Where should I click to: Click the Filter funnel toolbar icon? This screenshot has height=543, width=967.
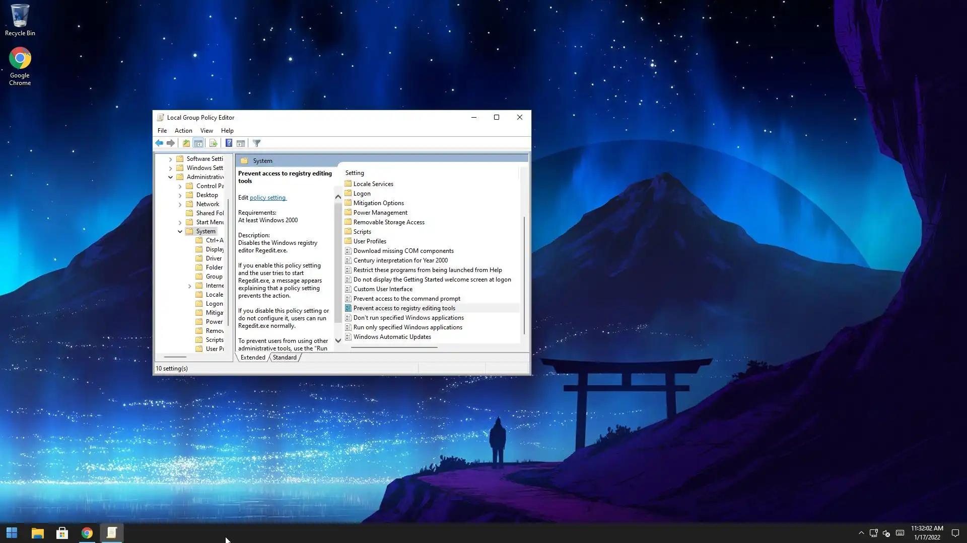(256, 143)
